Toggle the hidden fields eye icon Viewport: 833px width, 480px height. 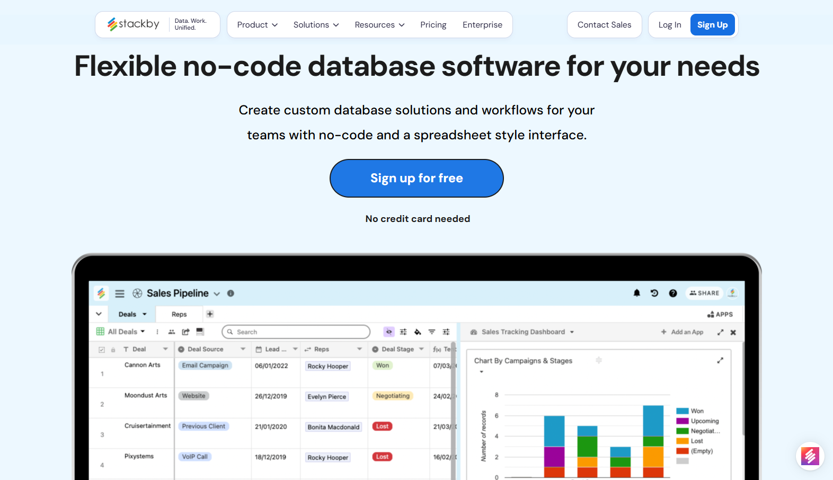[389, 332]
